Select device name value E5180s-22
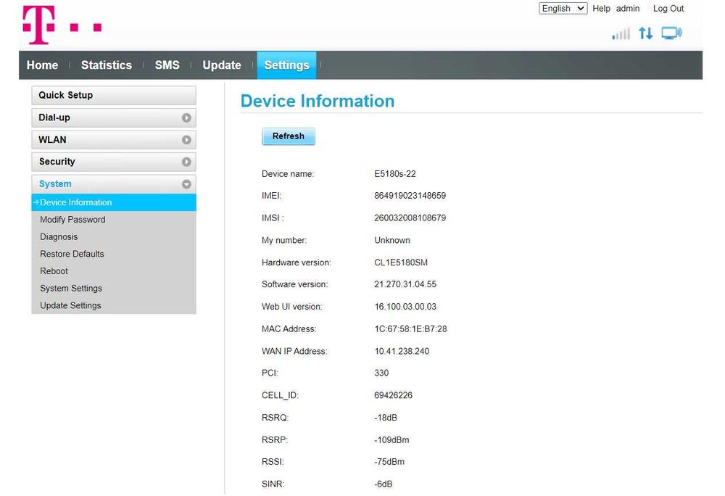The height and width of the screenshot is (496, 725). (x=395, y=174)
